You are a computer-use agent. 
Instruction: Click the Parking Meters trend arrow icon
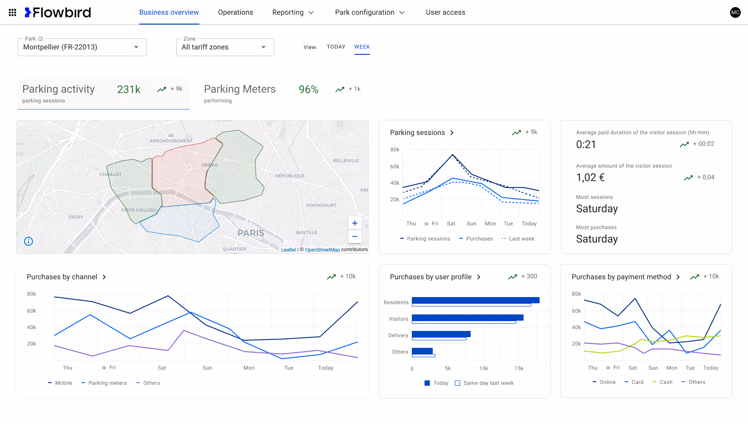pos(340,90)
